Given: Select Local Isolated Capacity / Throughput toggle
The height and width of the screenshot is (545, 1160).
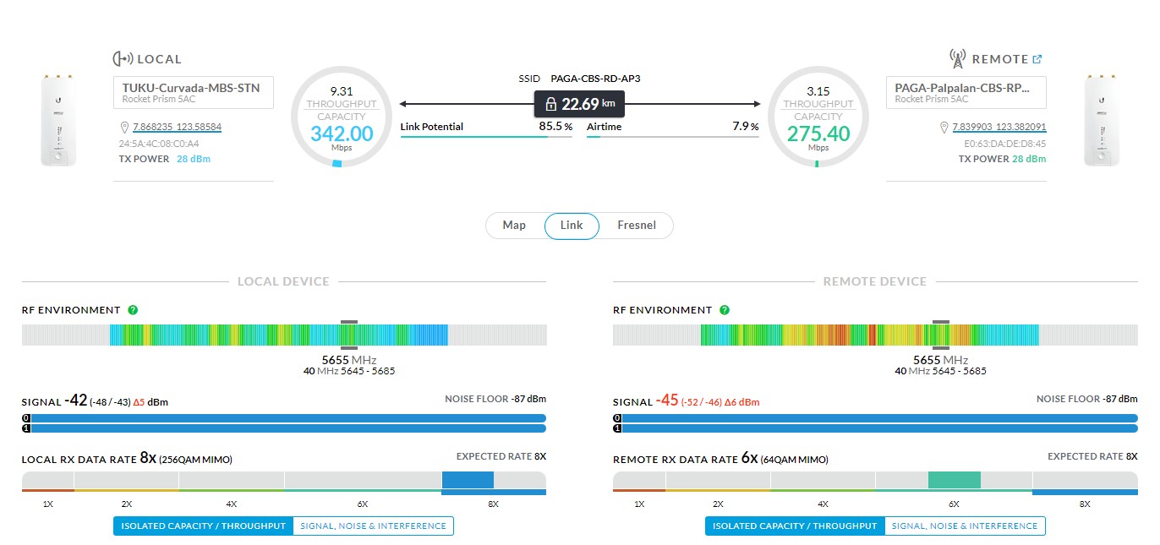Looking at the screenshot, I should [x=203, y=526].
